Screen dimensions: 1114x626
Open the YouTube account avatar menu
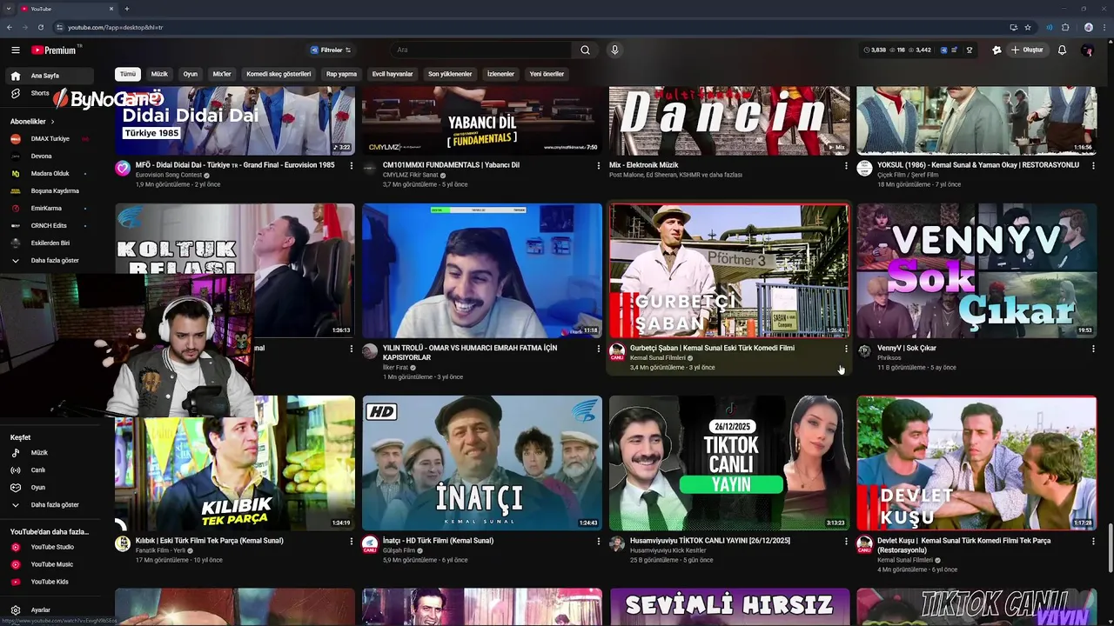coord(1087,50)
